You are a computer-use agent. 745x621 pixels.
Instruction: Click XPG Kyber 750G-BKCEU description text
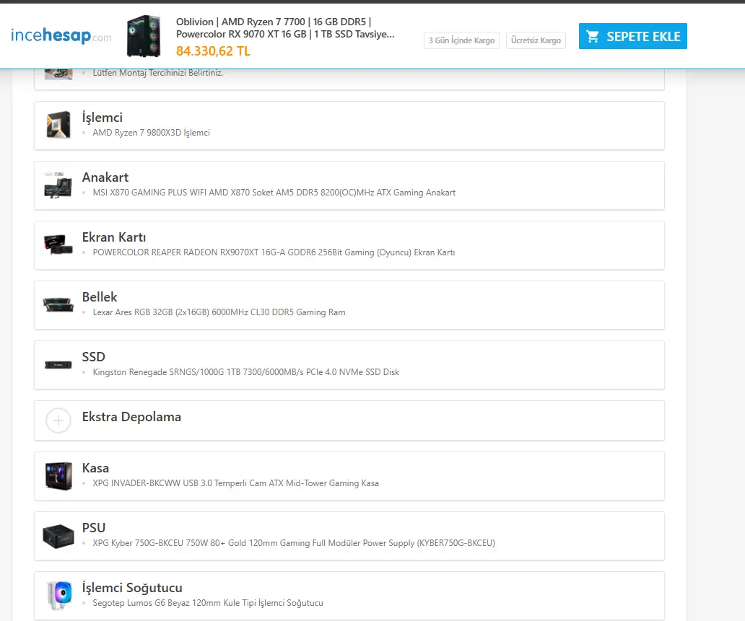pos(294,542)
